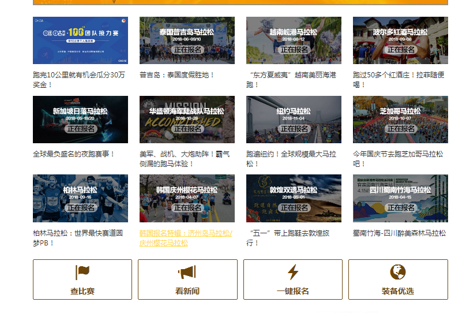Viewport: 451px width, 313px height.
Task: Open the 装备优选 button label
Action: (398, 291)
